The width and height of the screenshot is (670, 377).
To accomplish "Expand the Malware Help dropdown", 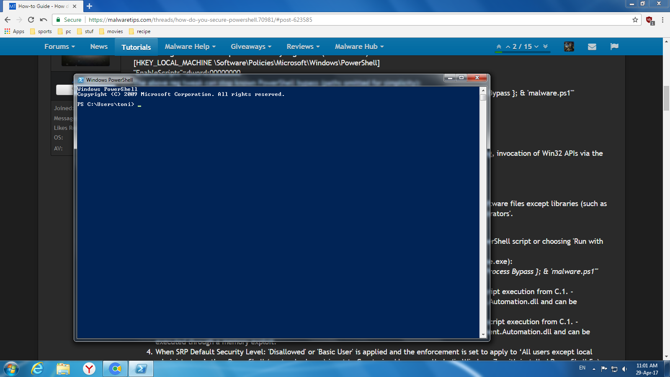I will (190, 46).
